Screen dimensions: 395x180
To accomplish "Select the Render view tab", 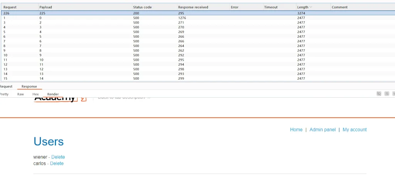I will point(53,94).
